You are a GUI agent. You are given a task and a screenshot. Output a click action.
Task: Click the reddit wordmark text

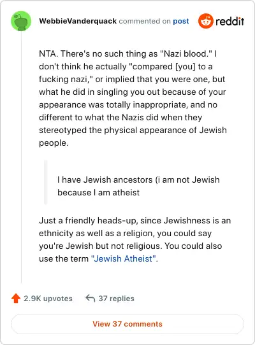coord(230,22)
